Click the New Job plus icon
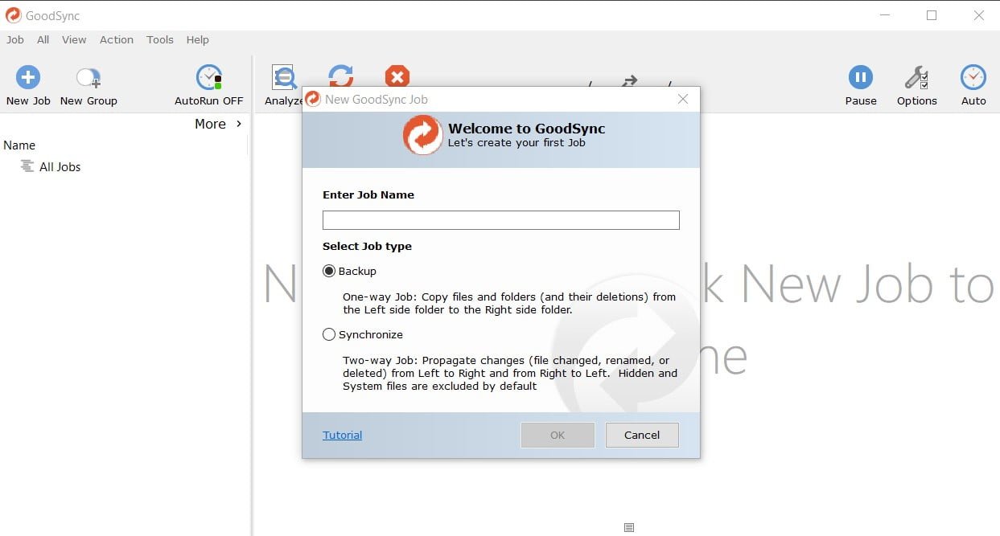Viewport: 1000px width, 536px height. click(28, 77)
